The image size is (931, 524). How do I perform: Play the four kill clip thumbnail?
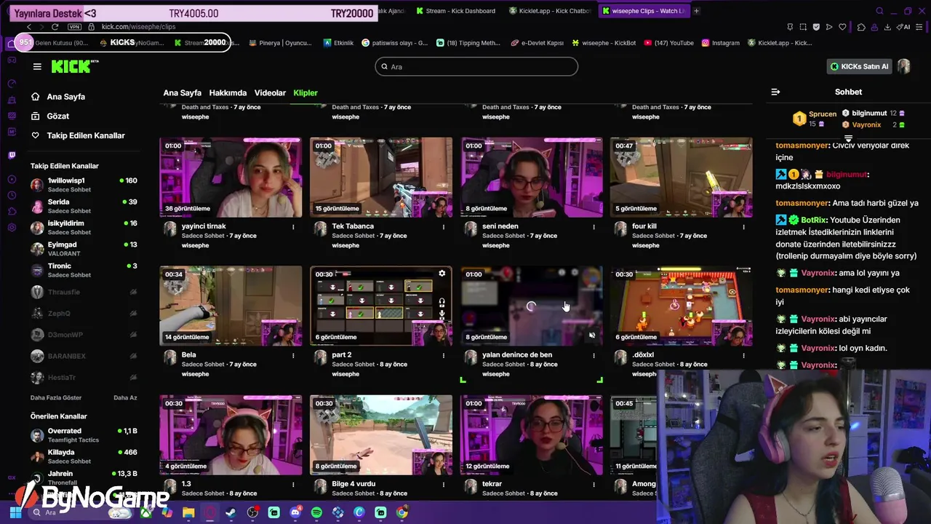(681, 177)
